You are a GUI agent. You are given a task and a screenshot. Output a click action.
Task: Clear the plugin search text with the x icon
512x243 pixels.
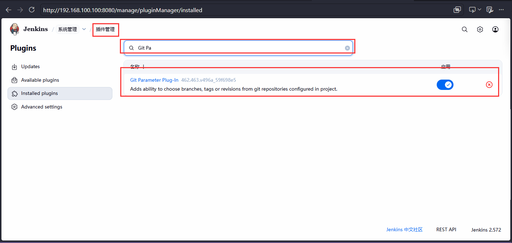click(x=347, y=48)
